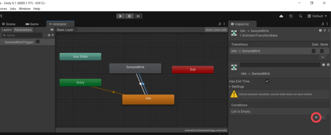
Task: Remove the selected transition with minus button
Action: coord(323,57)
